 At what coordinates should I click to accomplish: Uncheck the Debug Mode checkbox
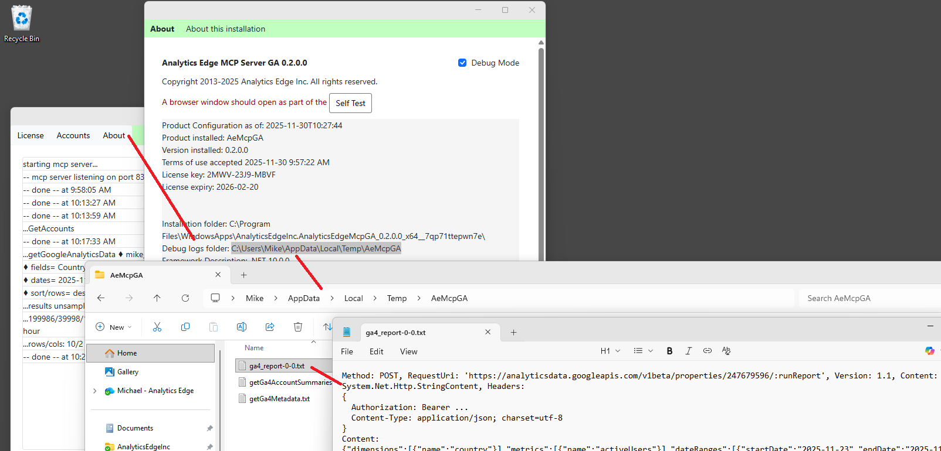(462, 63)
